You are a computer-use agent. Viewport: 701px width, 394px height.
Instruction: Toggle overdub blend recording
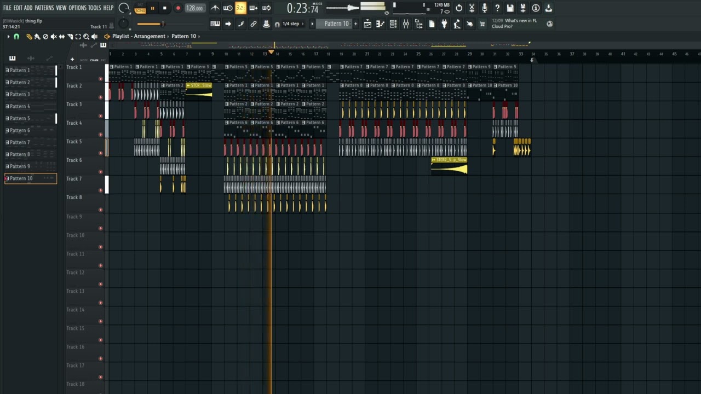point(254,8)
